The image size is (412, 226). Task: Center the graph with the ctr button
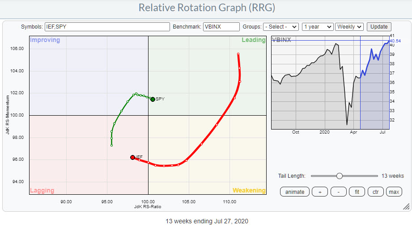[375, 192]
